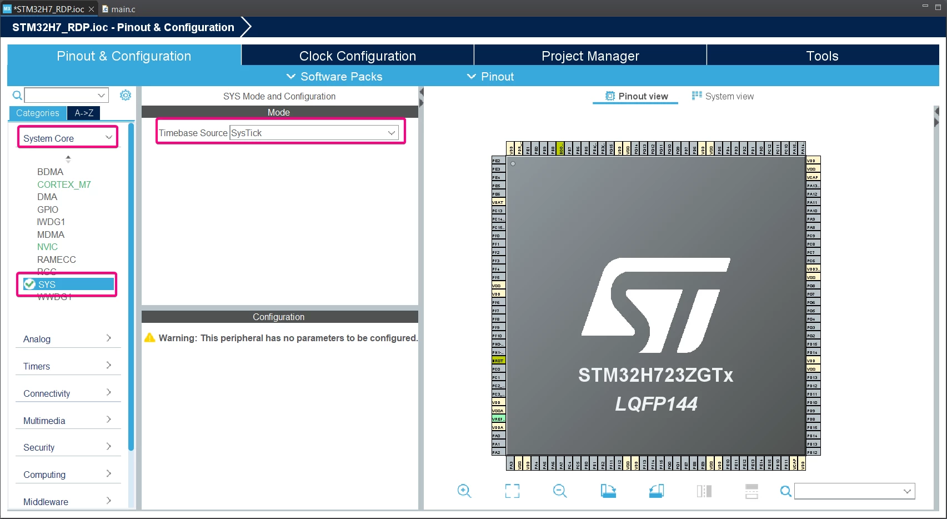The height and width of the screenshot is (519, 947).
Task: Open the Pinout menu
Action: [490, 76]
